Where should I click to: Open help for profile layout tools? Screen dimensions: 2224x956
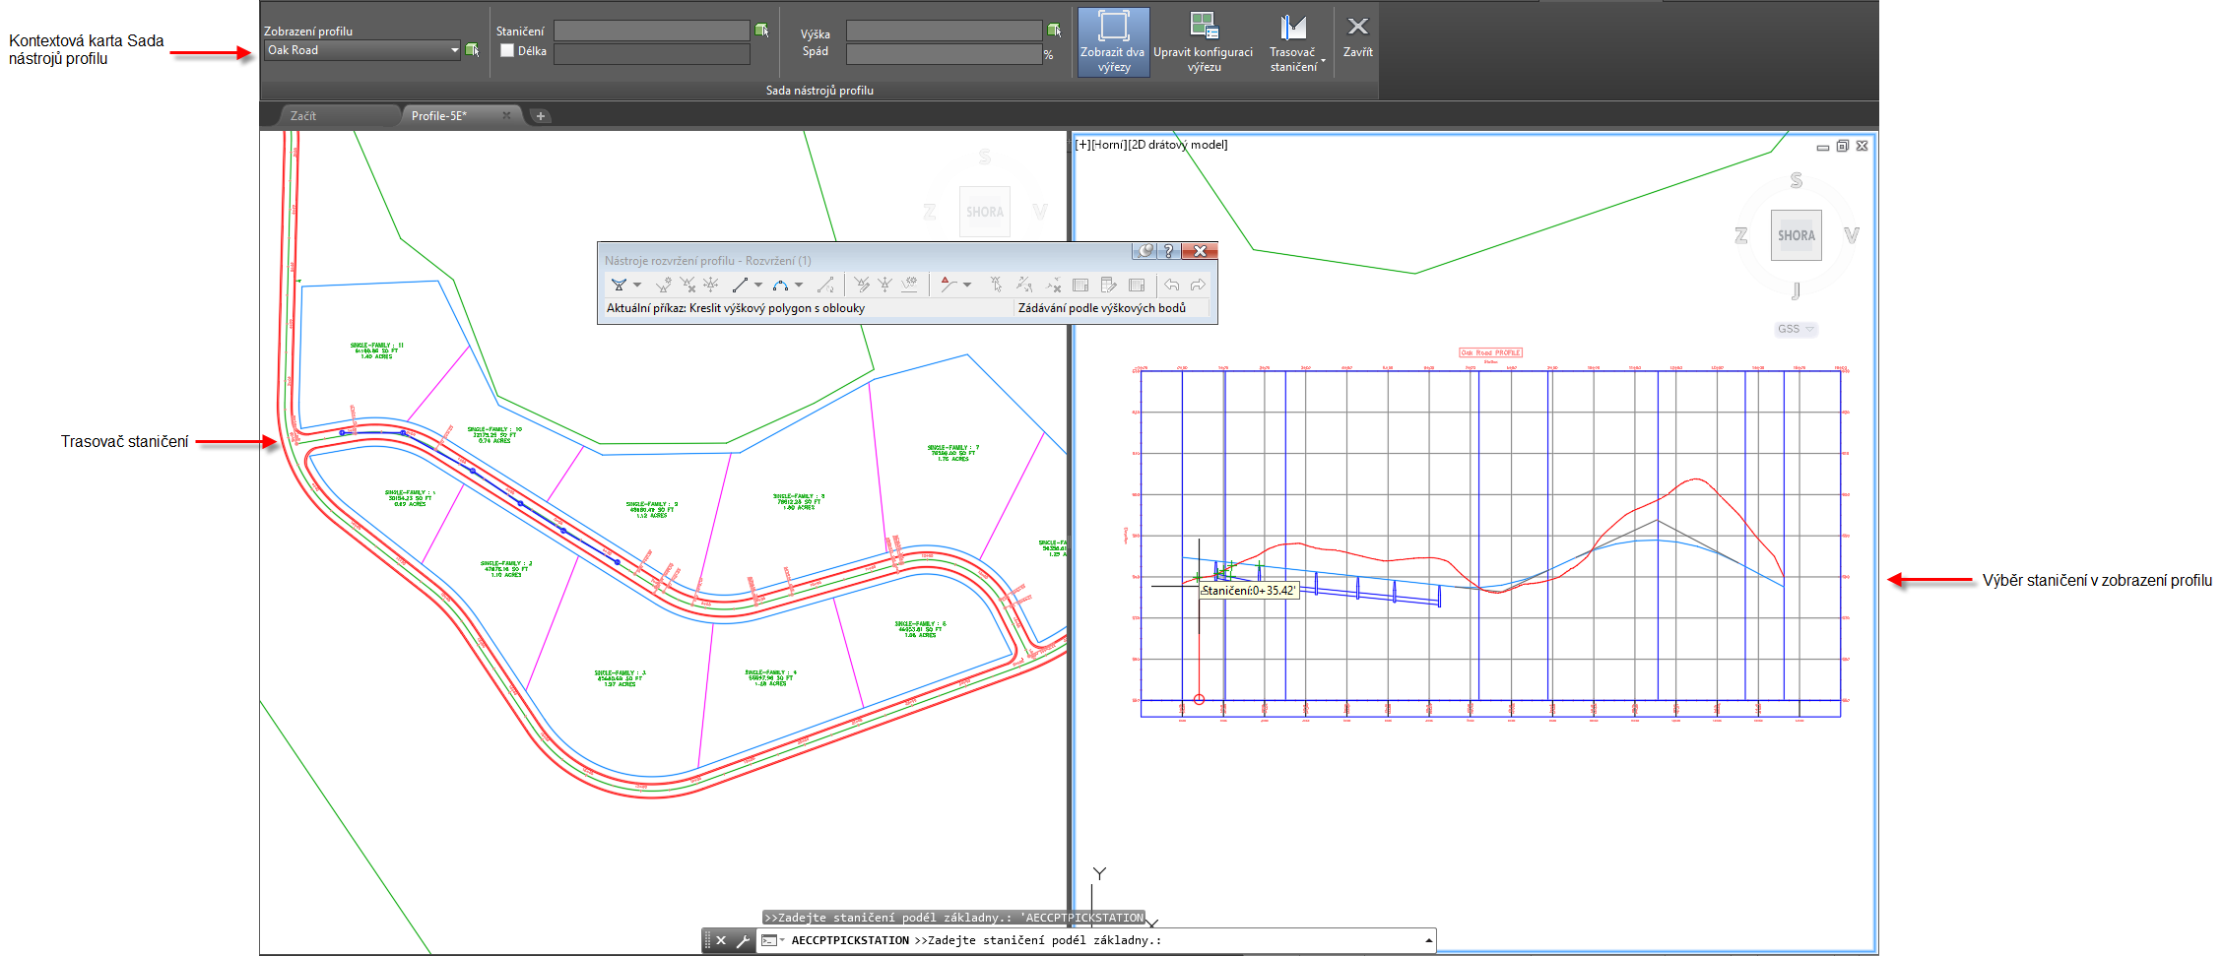(1169, 251)
